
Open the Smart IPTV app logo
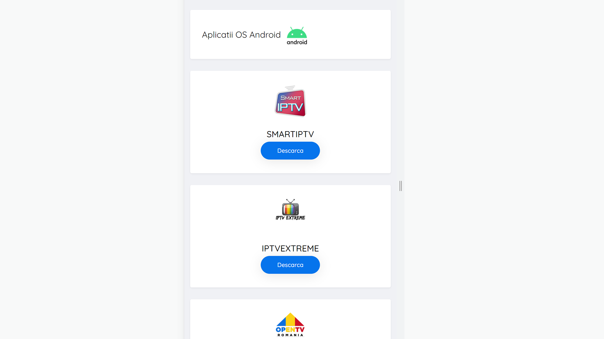click(x=290, y=101)
